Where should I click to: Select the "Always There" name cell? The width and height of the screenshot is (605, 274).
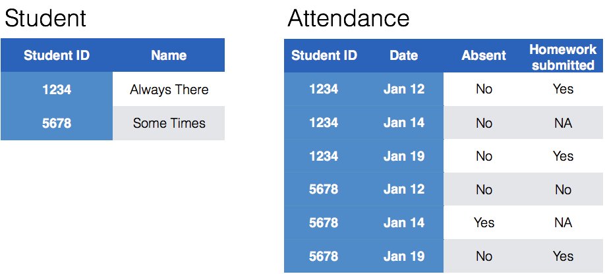169,90
